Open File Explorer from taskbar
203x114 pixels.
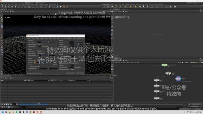point(10,112)
